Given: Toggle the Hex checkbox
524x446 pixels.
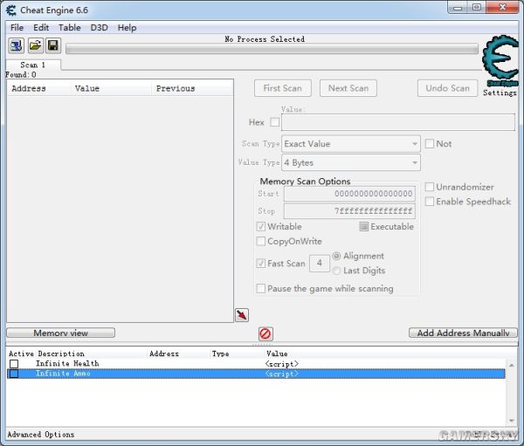Looking at the screenshot, I should 275,122.
